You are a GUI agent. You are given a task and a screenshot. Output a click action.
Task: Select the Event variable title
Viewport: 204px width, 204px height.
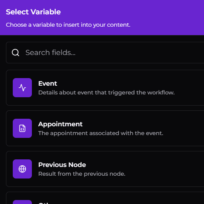click(x=47, y=84)
